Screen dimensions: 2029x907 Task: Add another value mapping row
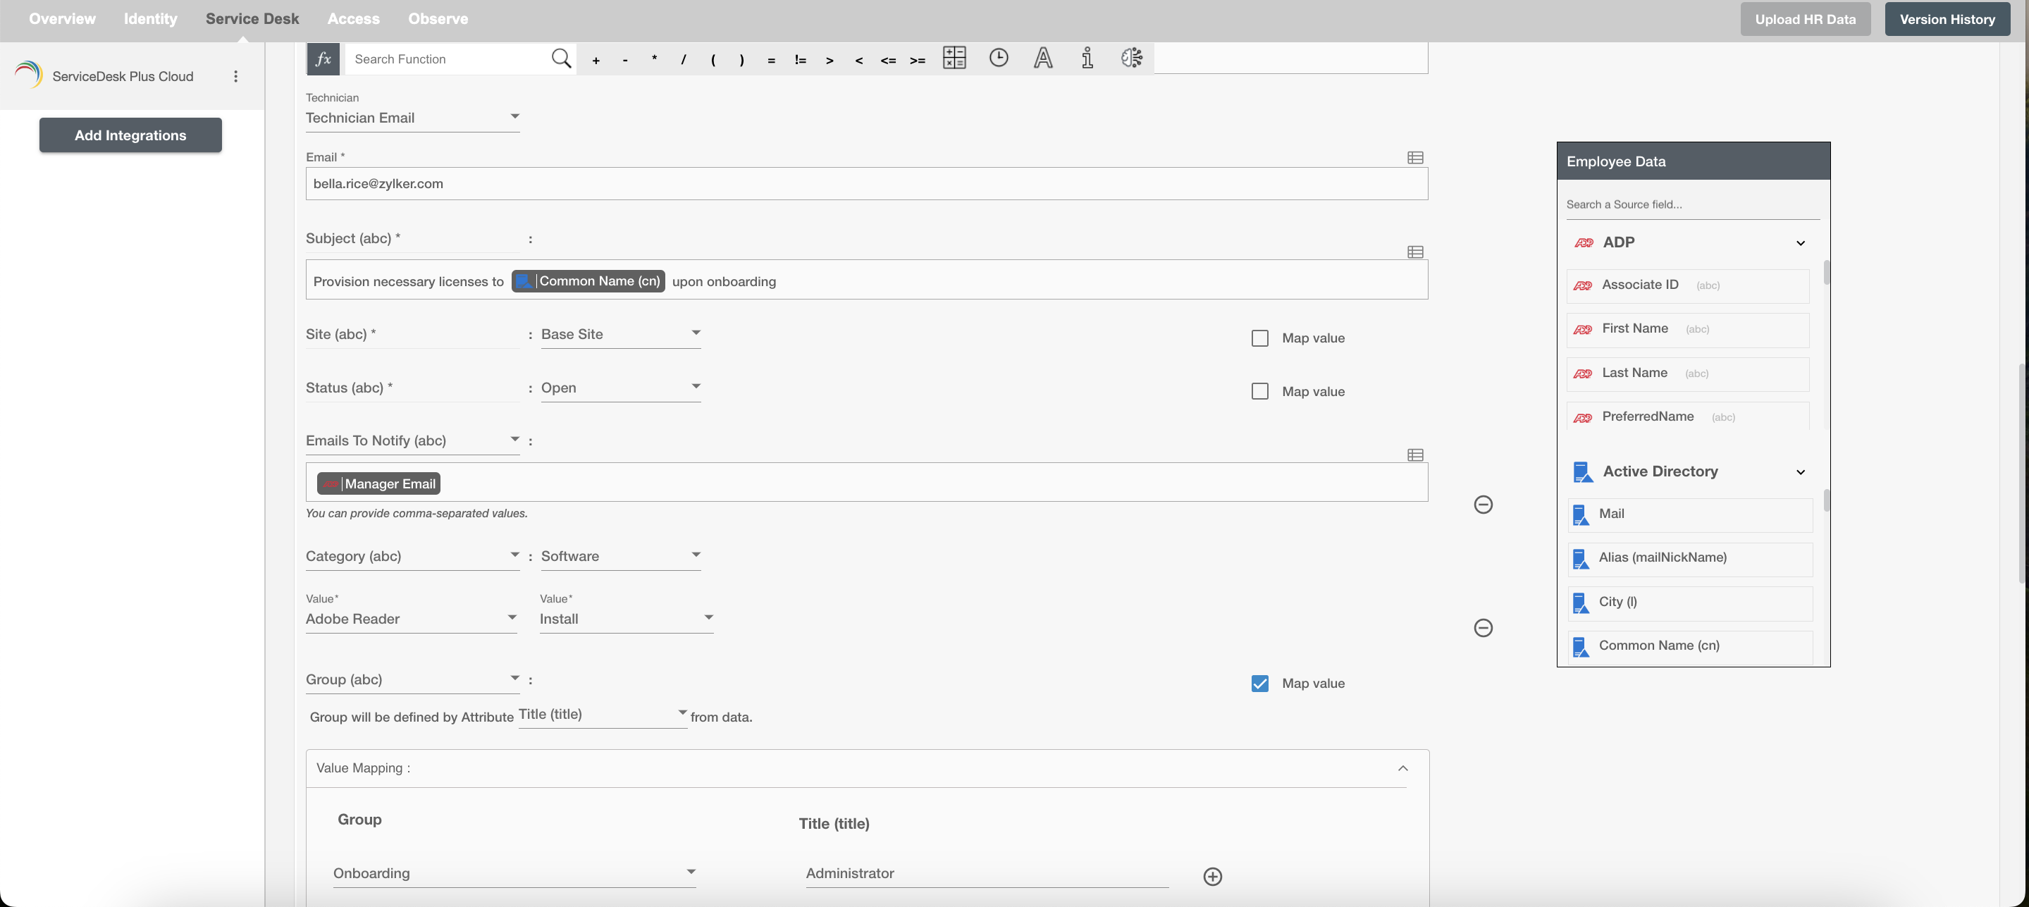(1212, 877)
